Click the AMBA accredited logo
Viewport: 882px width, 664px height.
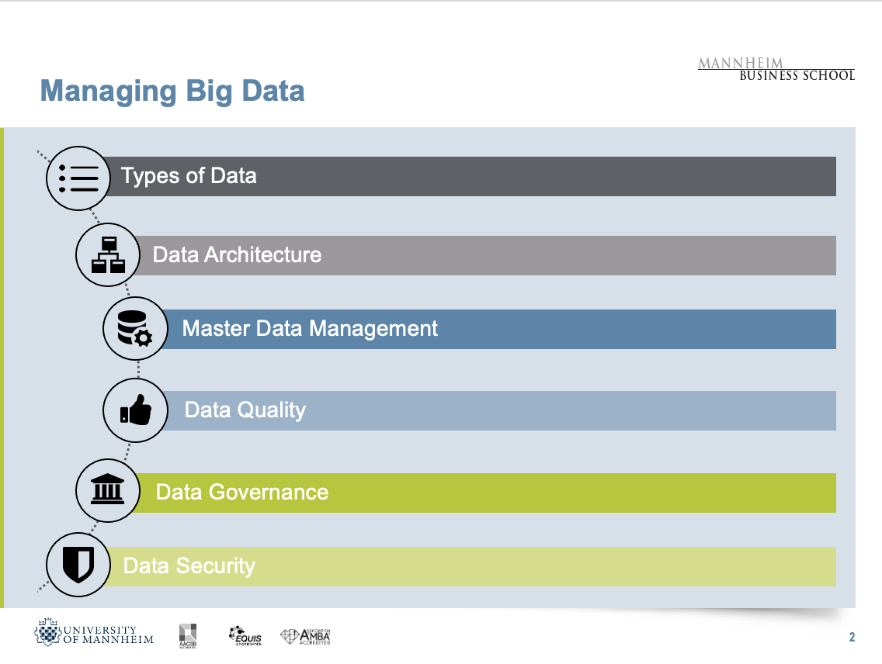click(x=306, y=635)
